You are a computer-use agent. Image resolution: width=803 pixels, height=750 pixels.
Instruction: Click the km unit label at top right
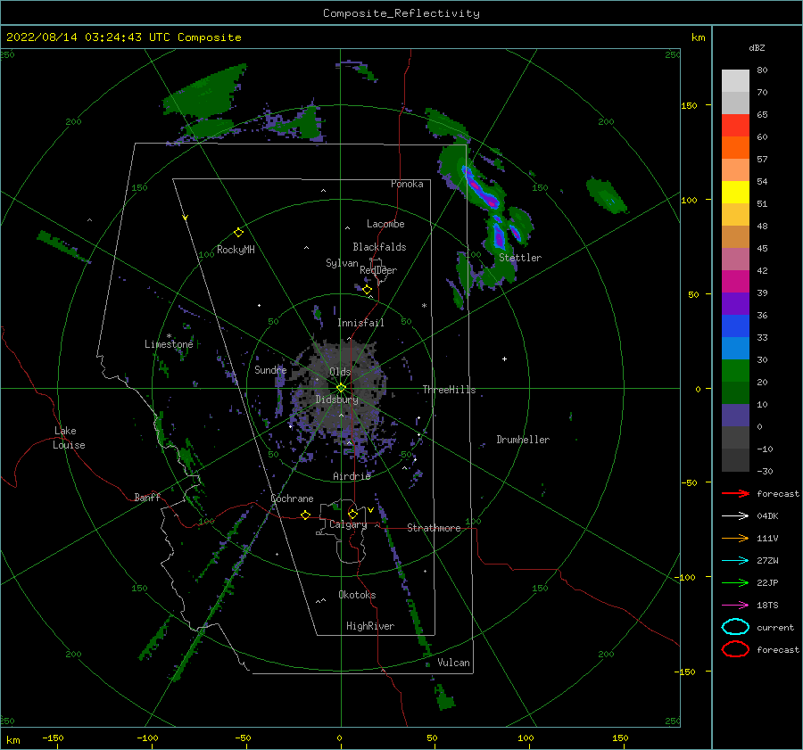[x=698, y=37]
